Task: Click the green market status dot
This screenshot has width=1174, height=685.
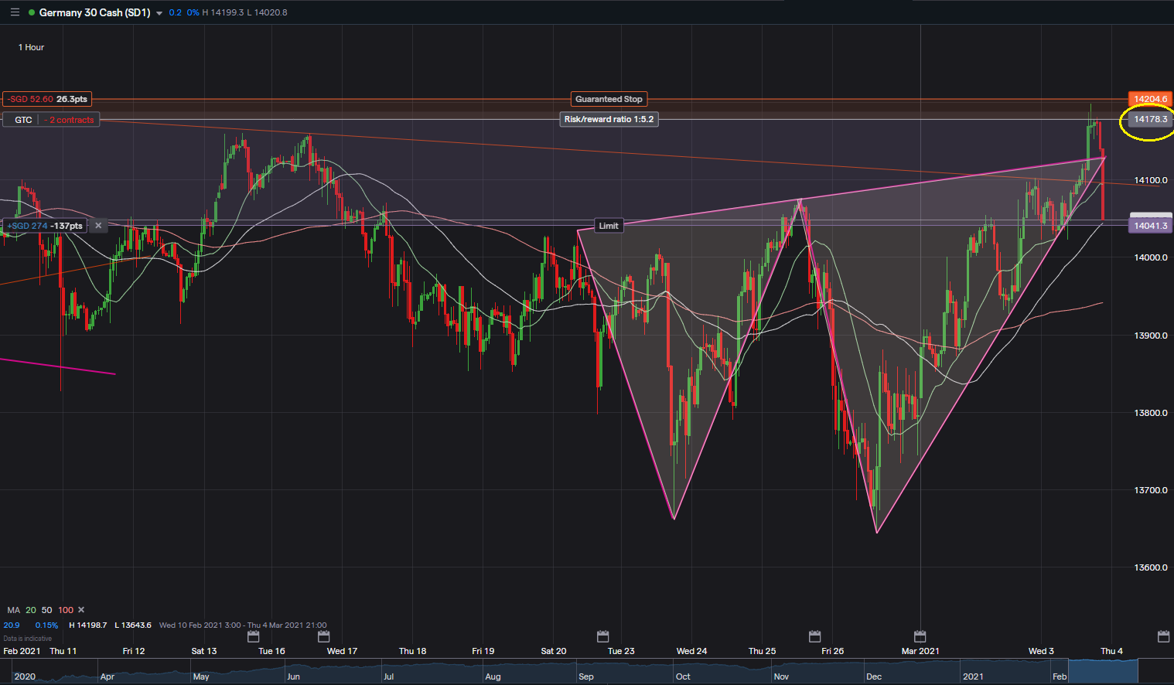Action: [31, 12]
